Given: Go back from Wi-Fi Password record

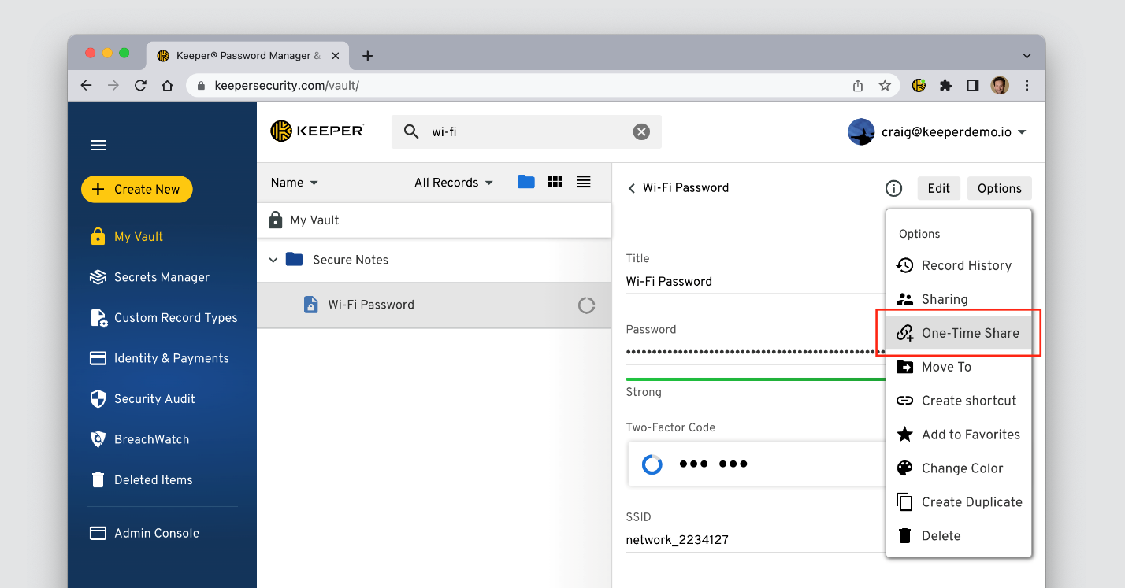Looking at the screenshot, I should (x=631, y=188).
